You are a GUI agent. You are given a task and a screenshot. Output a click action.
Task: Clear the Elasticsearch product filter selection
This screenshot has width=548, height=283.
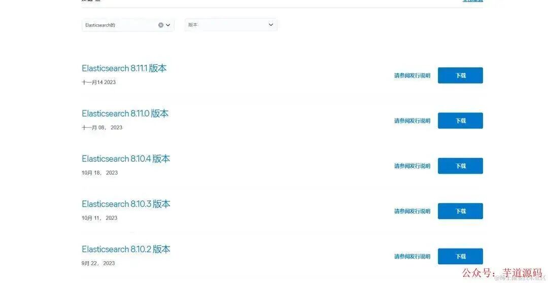161,25
